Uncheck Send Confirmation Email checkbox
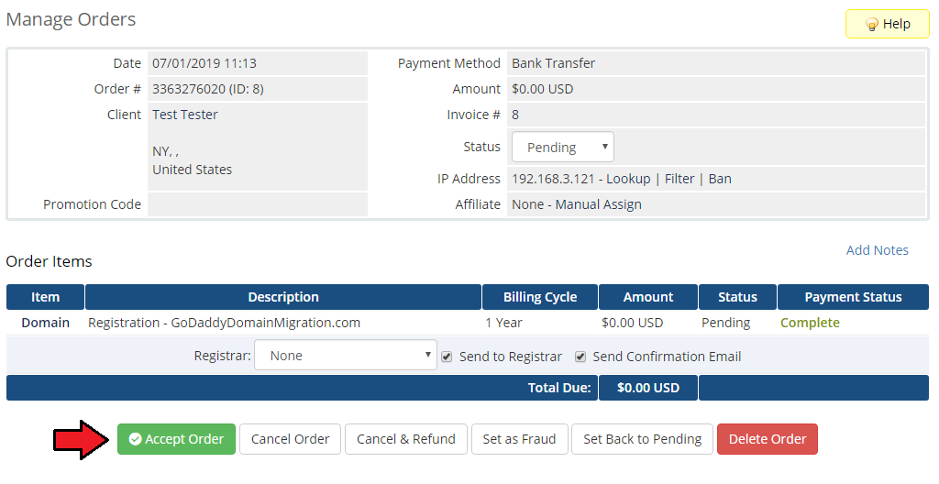This screenshot has width=939, height=484. pyautogui.click(x=580, y=357)
